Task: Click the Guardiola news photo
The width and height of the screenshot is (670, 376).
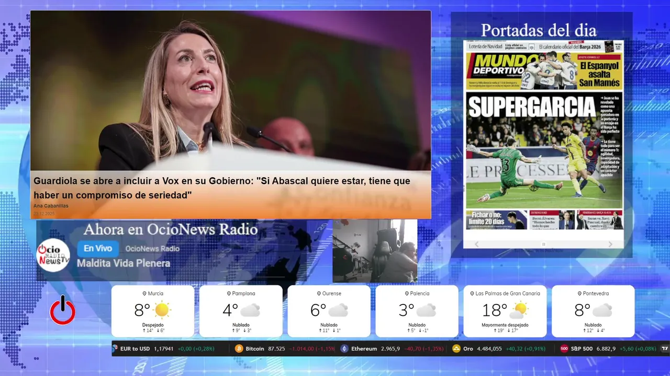Action: click(x=230, y=91)
